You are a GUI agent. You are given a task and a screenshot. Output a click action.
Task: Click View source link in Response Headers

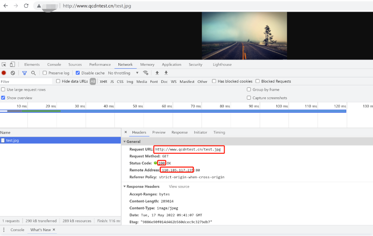(179, 187)
